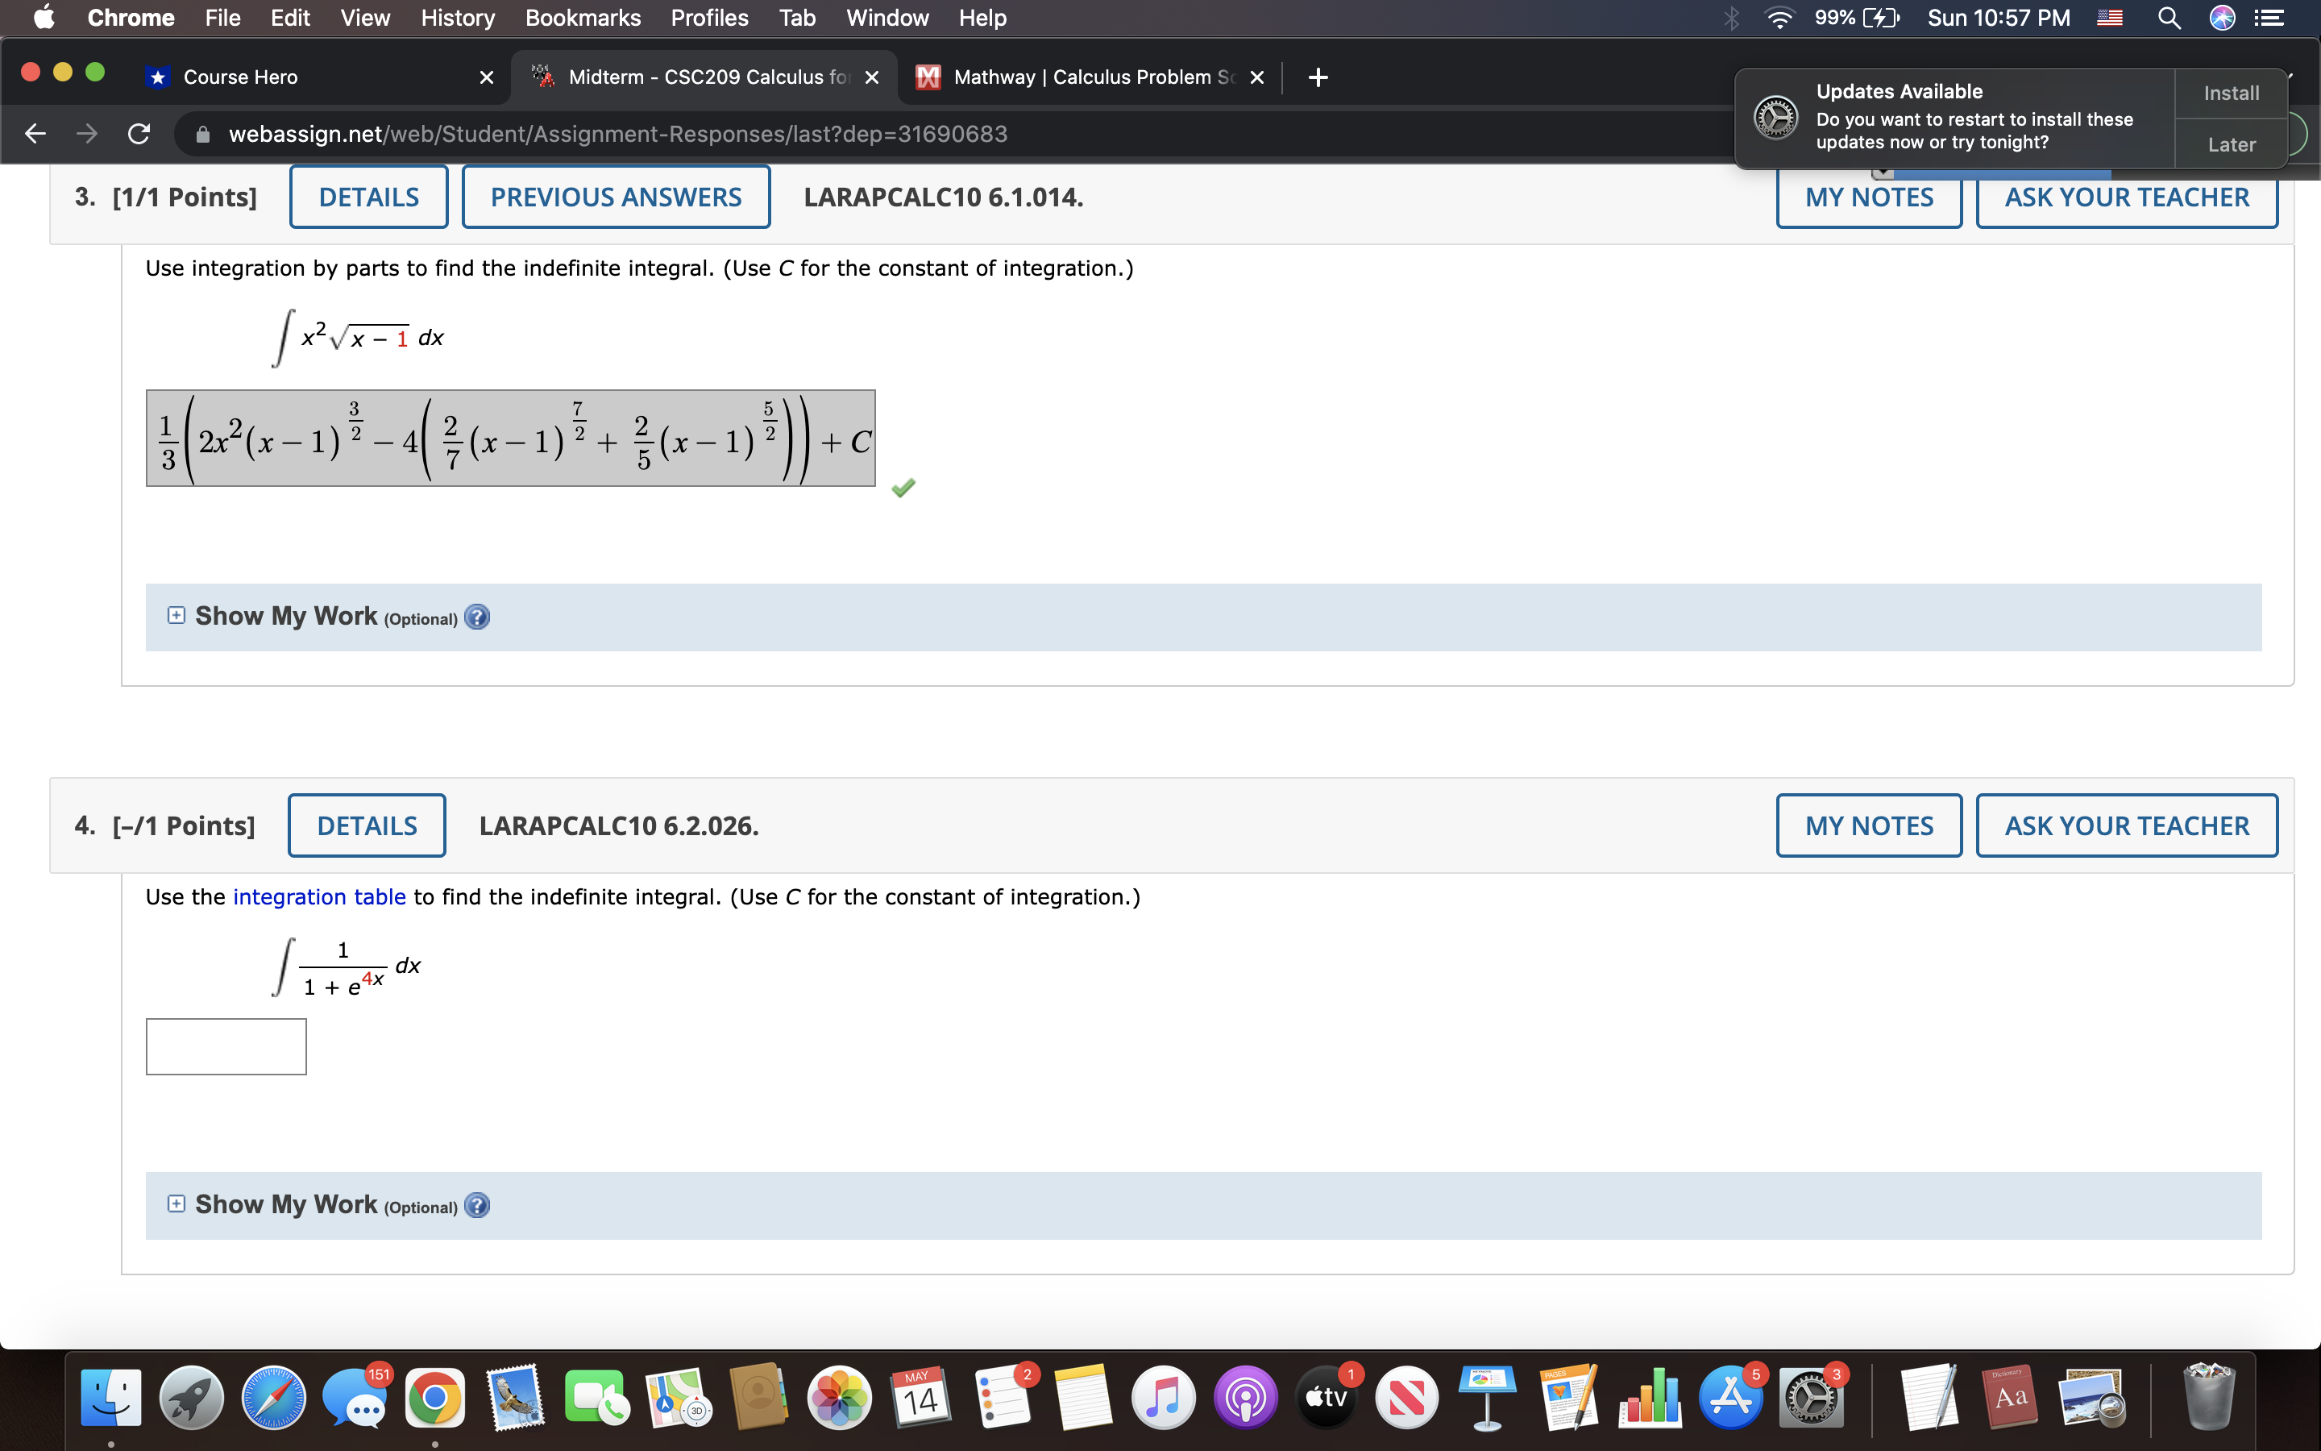2321x1451 pixels.
Task: Open Dictionary from the Dock
Action: [x=2012, y=1396]
